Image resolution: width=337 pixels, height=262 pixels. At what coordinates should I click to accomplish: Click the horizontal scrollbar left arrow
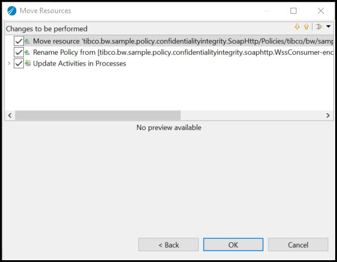tap(10, 116)
